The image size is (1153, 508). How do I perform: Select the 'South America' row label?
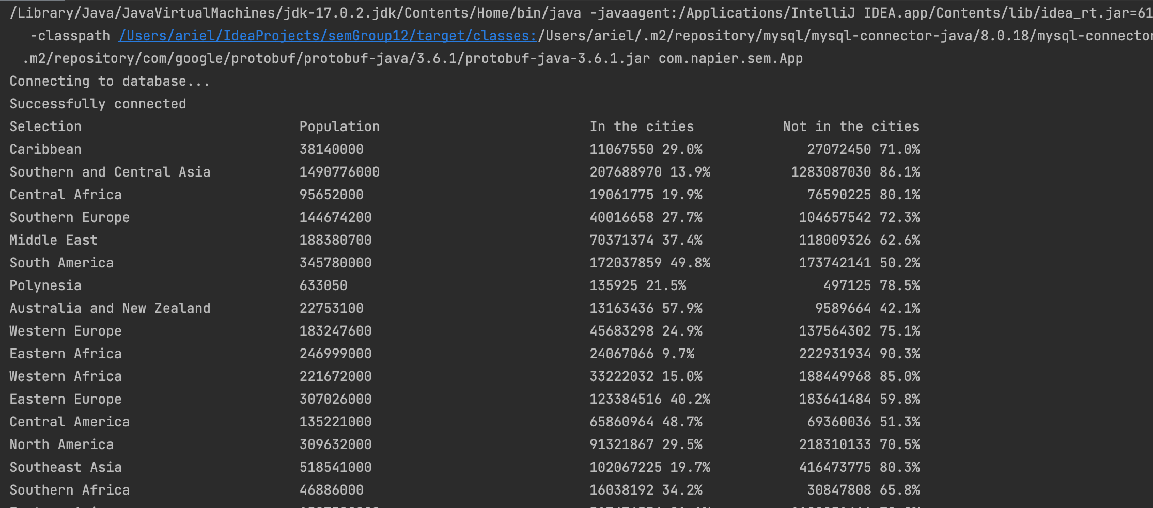(x=61, y=263)
